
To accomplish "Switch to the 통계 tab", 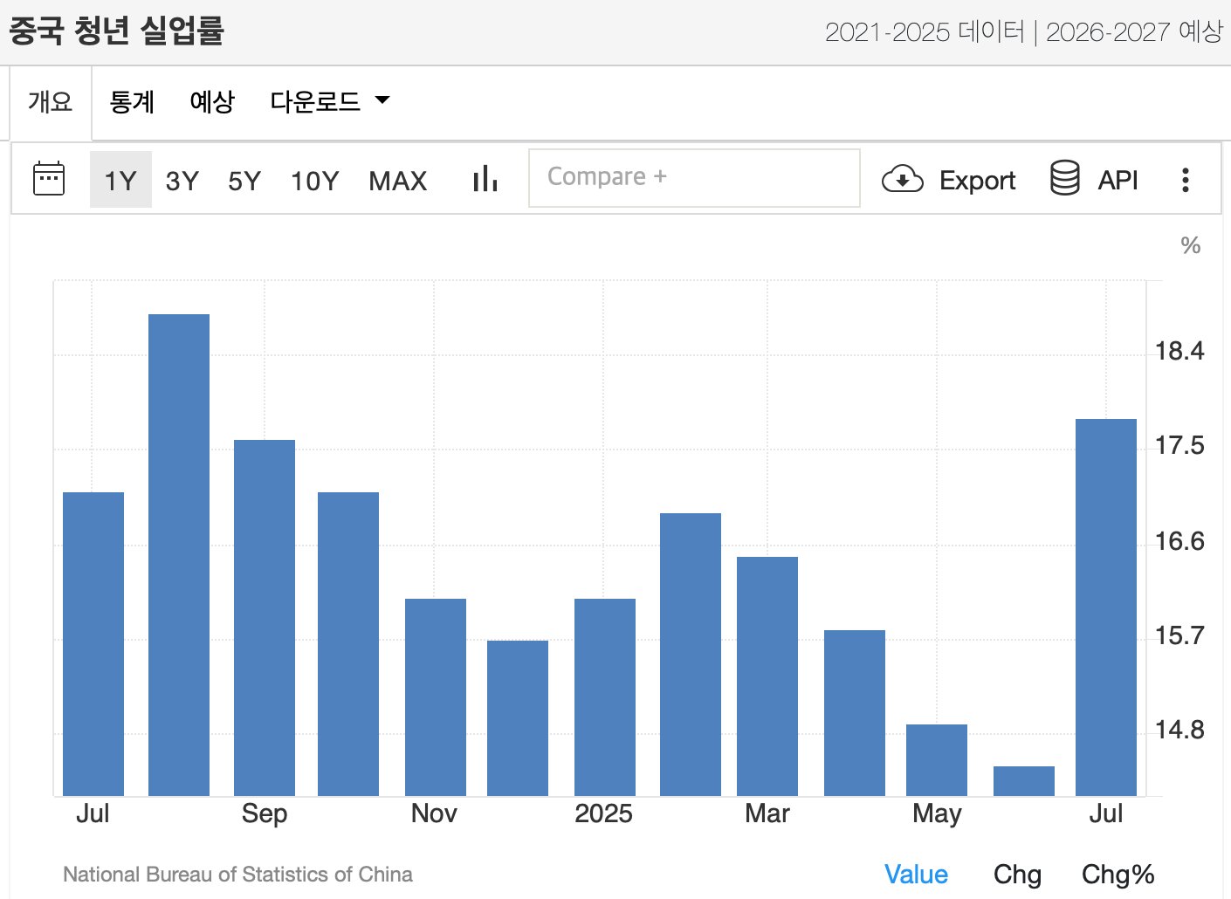I will [132, 102].
